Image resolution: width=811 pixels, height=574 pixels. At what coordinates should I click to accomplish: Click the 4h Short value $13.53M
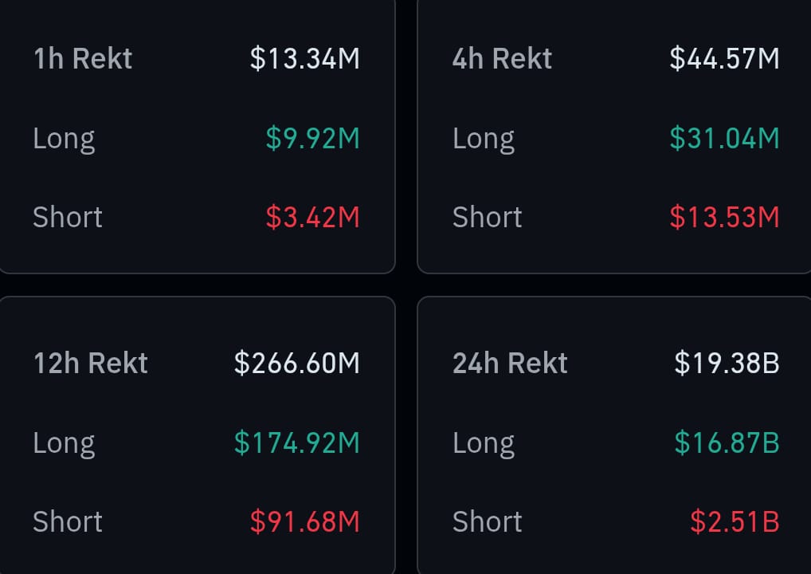click(724, 217)
